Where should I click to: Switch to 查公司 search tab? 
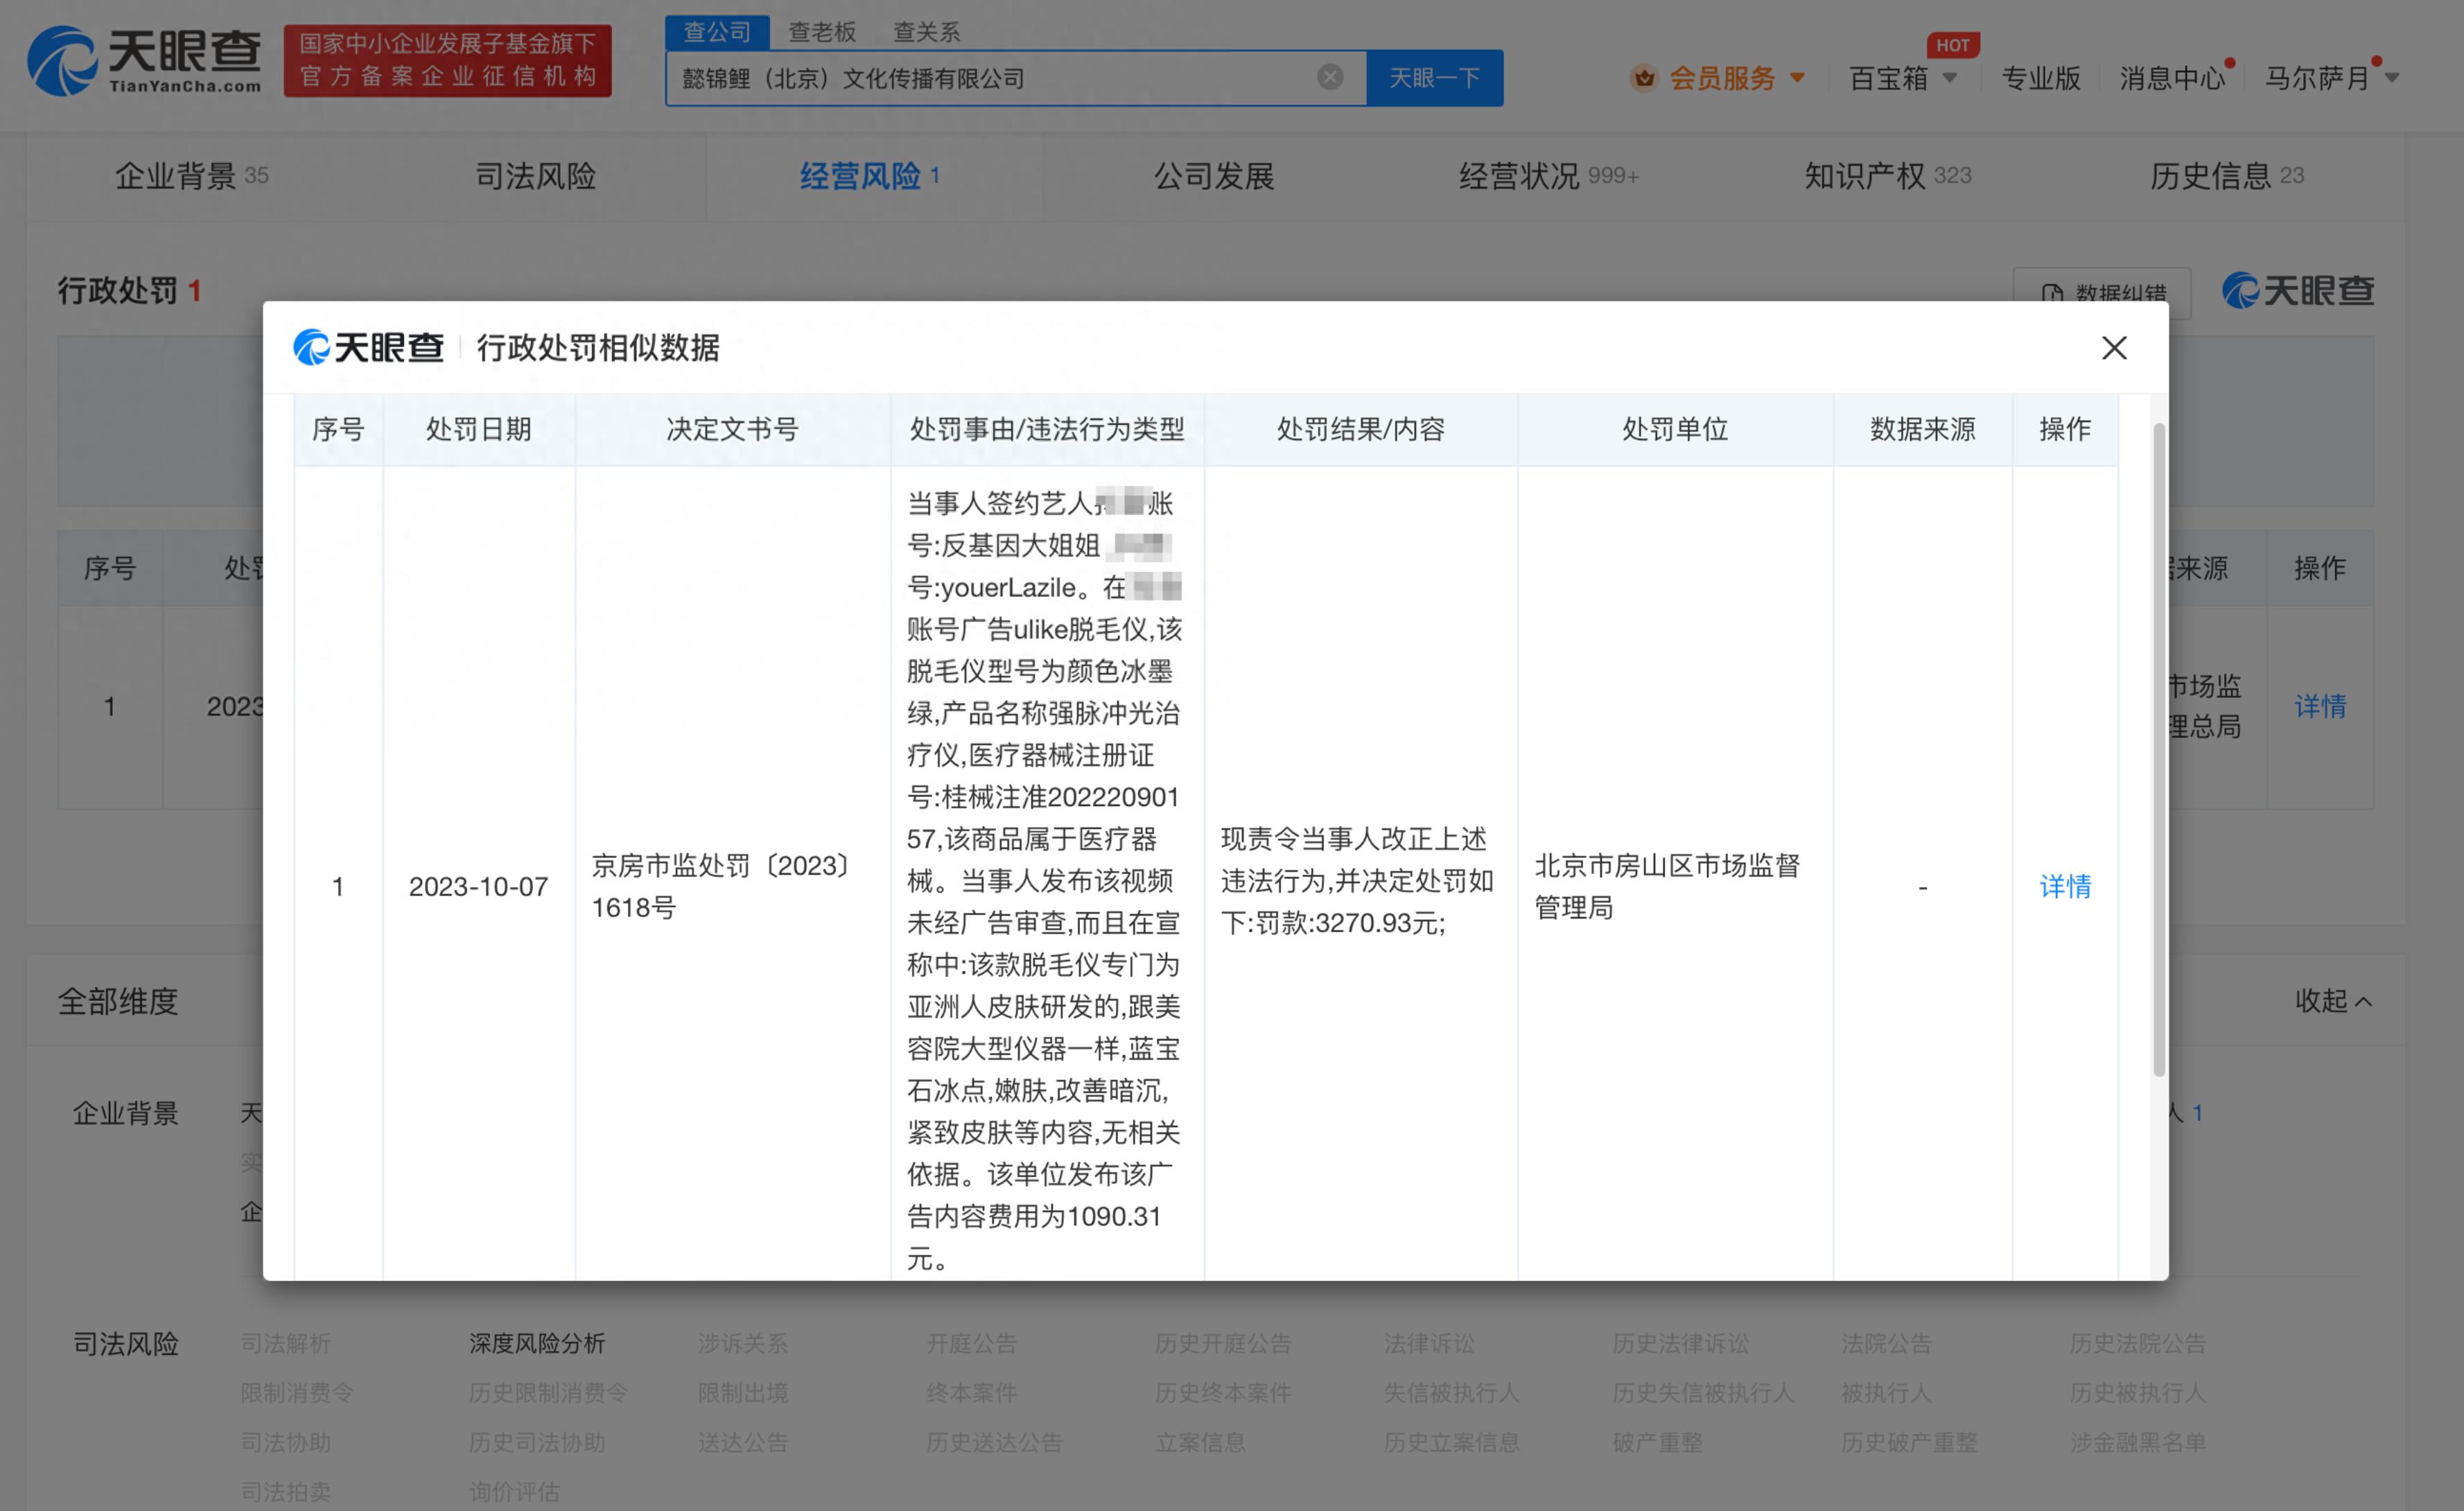(717, 32)
